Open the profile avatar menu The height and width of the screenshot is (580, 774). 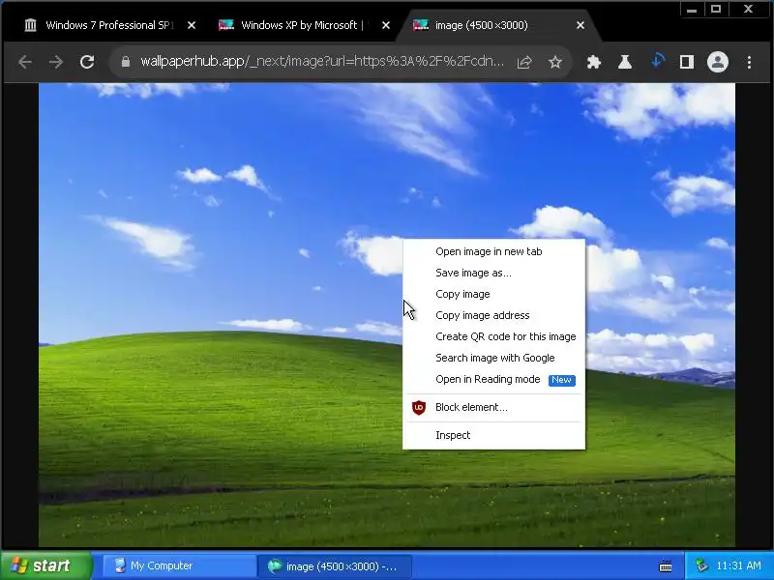pyautogui.click(x=718, y=62)
